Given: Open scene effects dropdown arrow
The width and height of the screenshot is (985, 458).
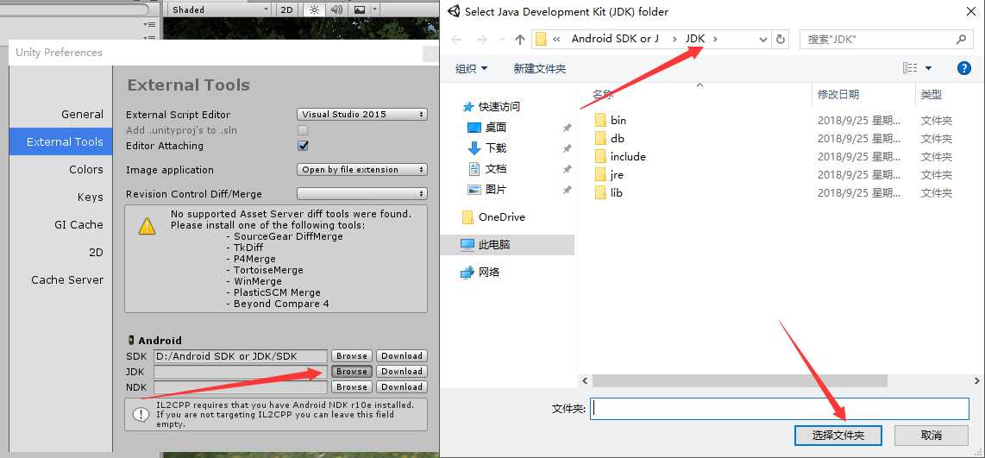Looking at the screenshot, I should pos(375,9).
